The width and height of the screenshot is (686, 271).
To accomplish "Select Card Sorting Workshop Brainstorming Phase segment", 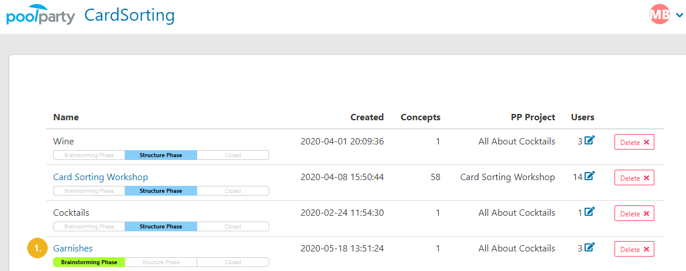I will coord(89,190).
